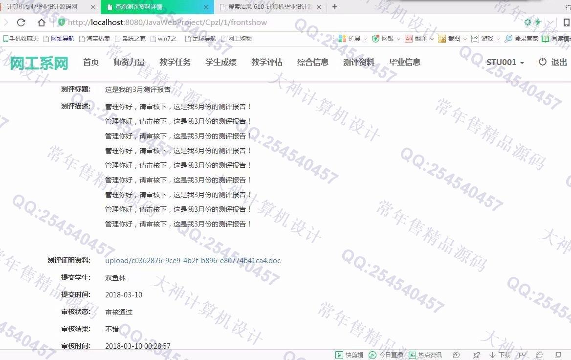
Task: Open 手机收藏夹 bookmark
Action: pyautogui.click(x=21, y=38)
